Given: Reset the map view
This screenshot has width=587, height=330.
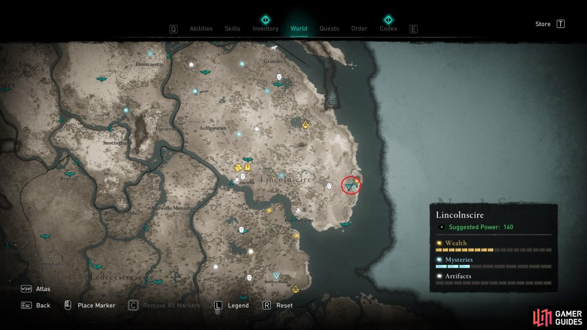Looking at the screenshot, I should pyautogui.click(x=285, y=305).
